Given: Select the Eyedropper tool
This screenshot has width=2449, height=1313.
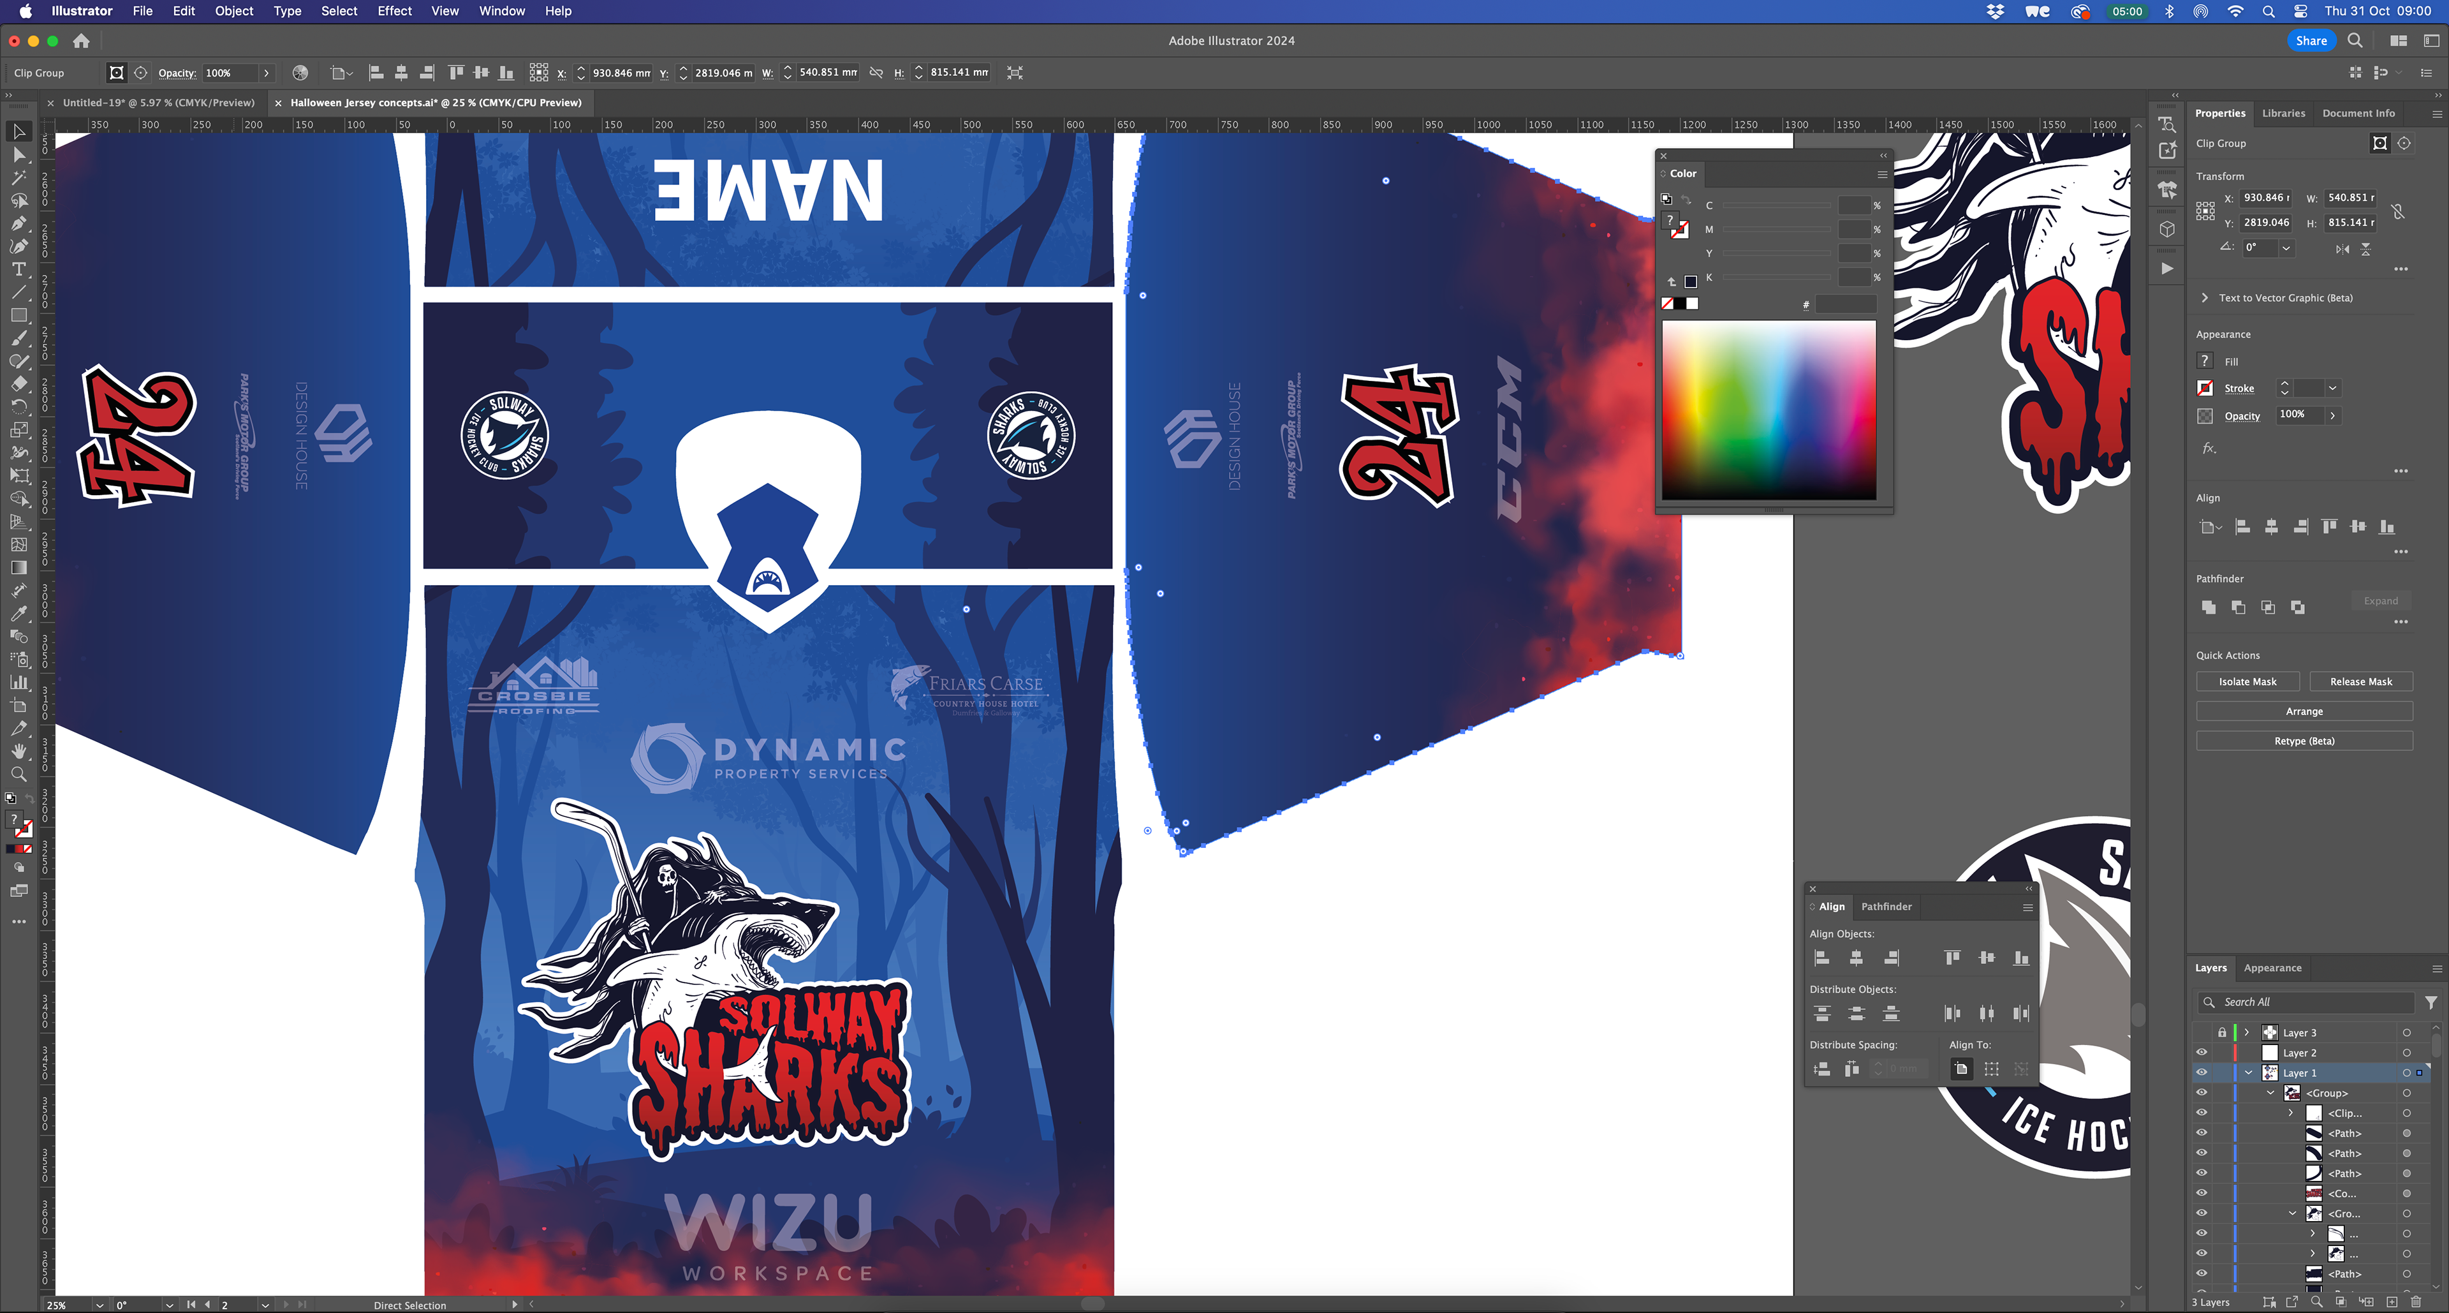Looking at the screenshot, I should tap(18, 613).
